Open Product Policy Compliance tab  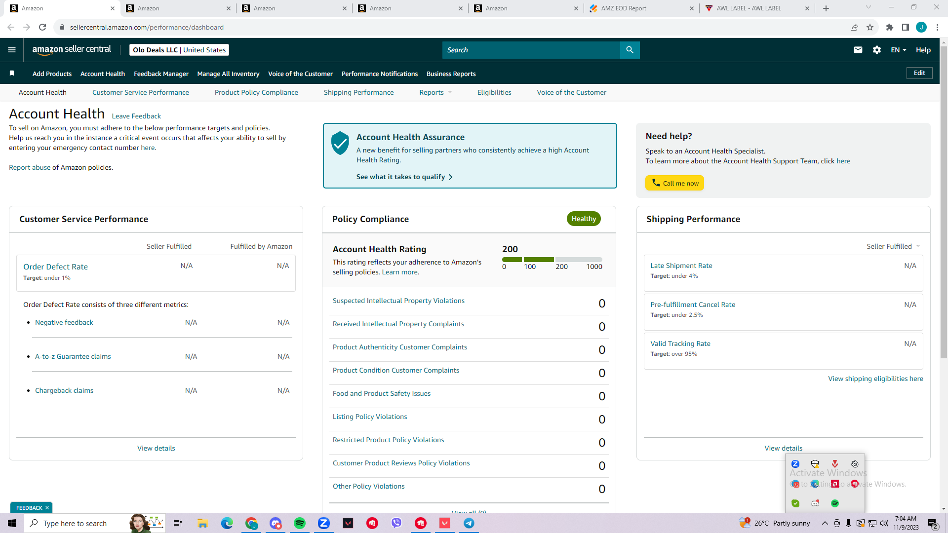coord(256,92)
